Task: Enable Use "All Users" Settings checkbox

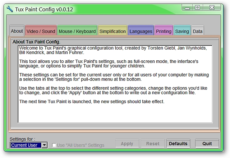Action: coord(54,145)
